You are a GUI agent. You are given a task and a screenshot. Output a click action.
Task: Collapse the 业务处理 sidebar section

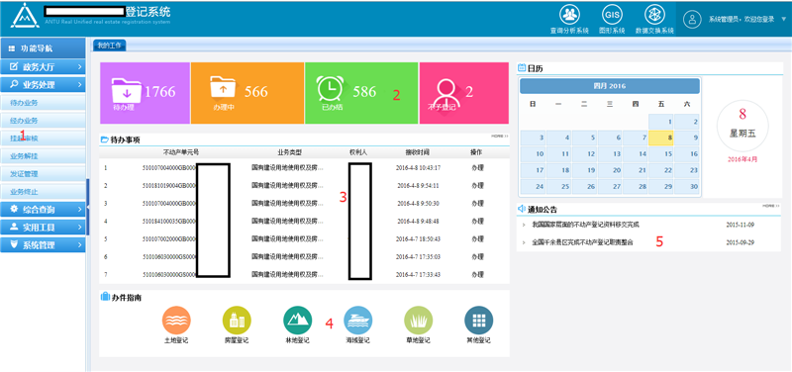pyautogui.click(x=43, y=84)
